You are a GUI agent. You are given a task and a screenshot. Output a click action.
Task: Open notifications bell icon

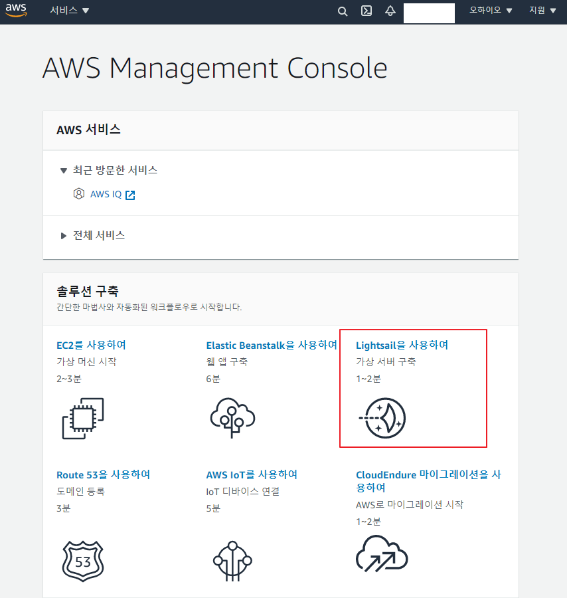(x=390, y=11)
